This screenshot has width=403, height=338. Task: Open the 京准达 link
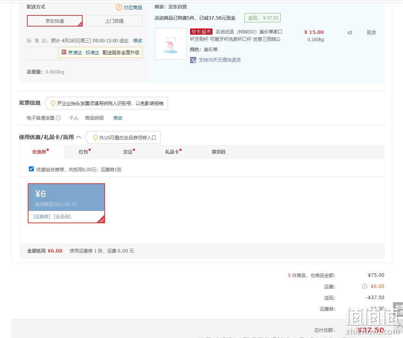click(75, 52)
